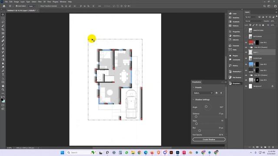The height and width of the screenshot is (156, 278).
Task: Select the Clone Stamp tool
Action: pyautogui.click(x=3, y=48)
